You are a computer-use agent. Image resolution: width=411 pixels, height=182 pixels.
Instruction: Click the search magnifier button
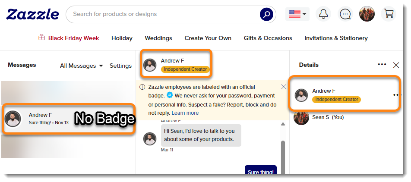pyautogui.click(x=266, y=14)
